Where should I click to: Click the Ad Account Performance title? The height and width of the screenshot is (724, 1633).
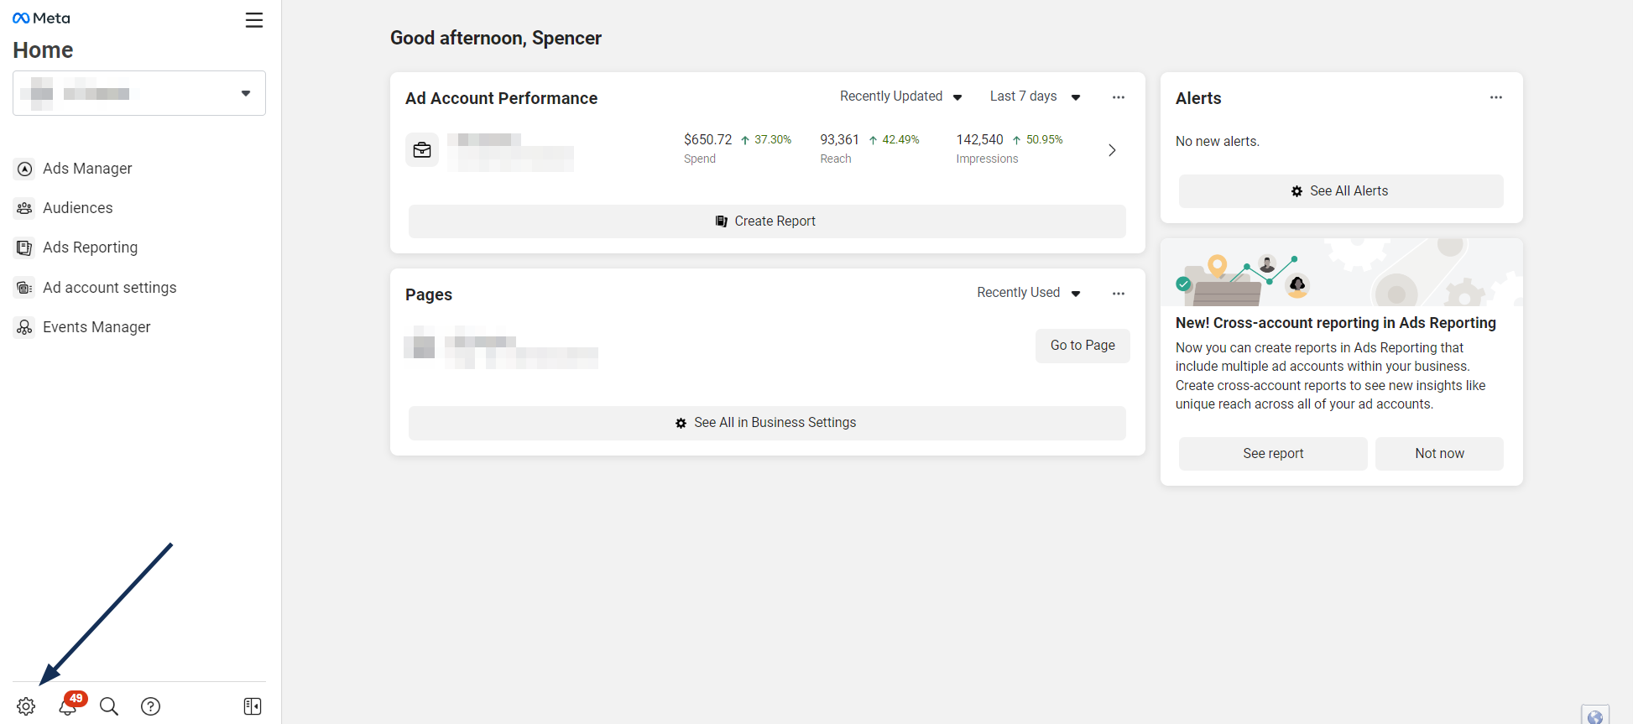[501, 99]
